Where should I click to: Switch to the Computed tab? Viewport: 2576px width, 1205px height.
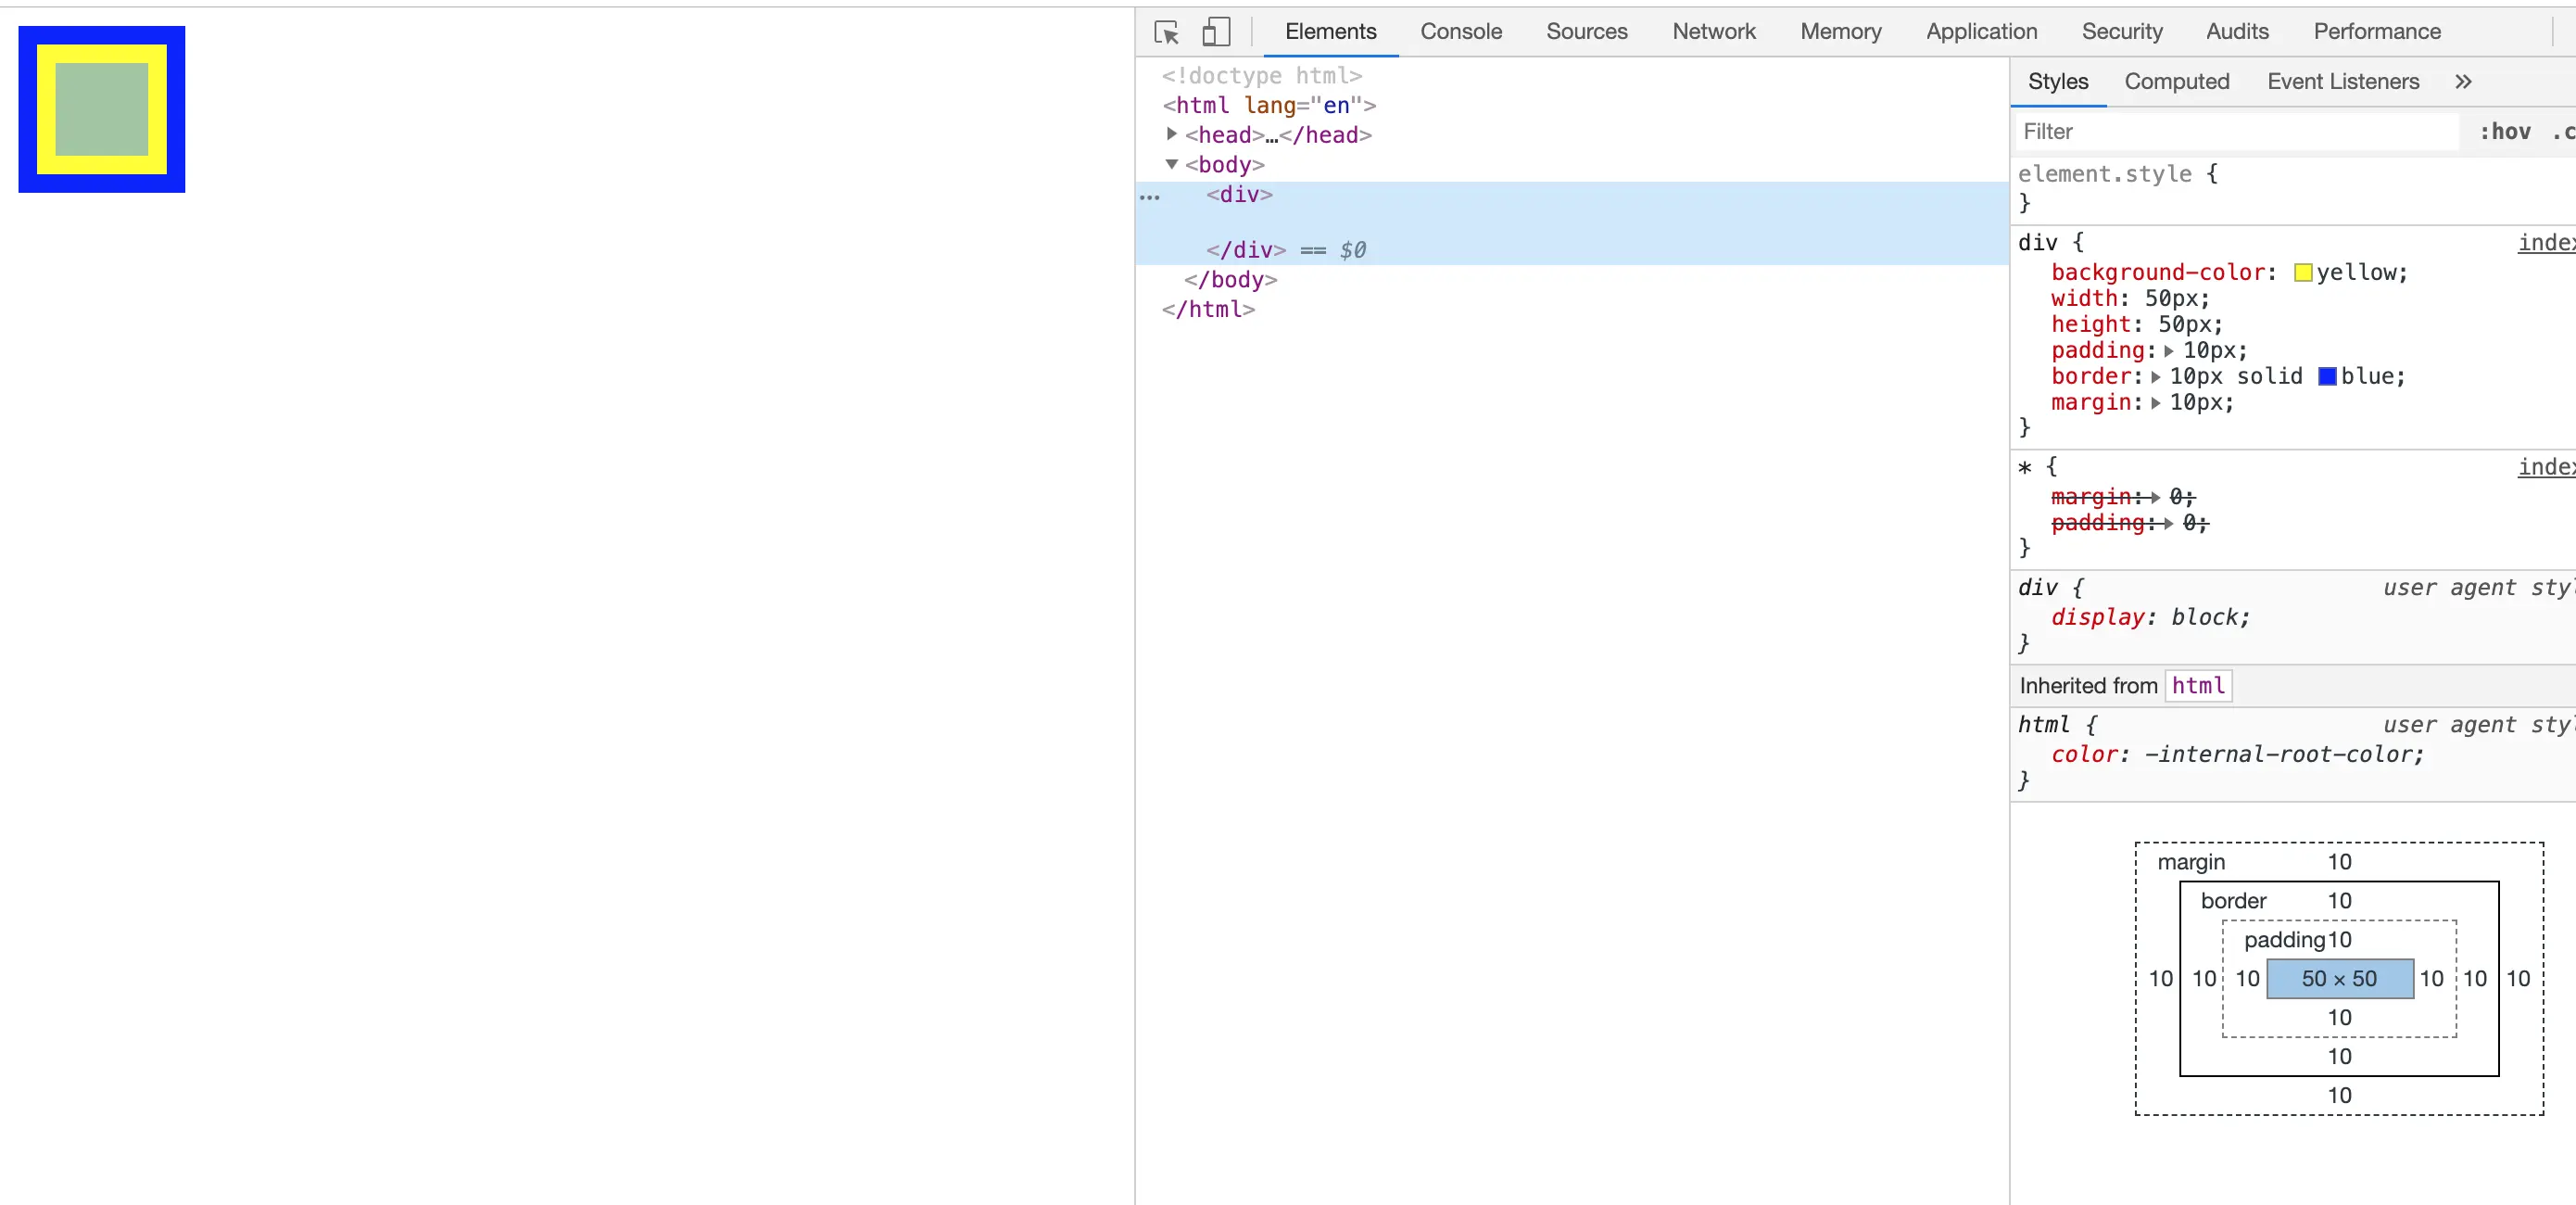coord(2176,82)
